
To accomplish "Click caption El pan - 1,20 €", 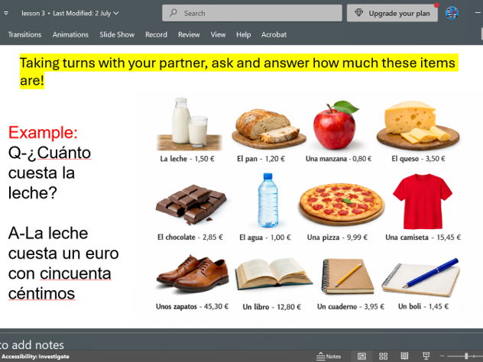I will pos(261,159).
